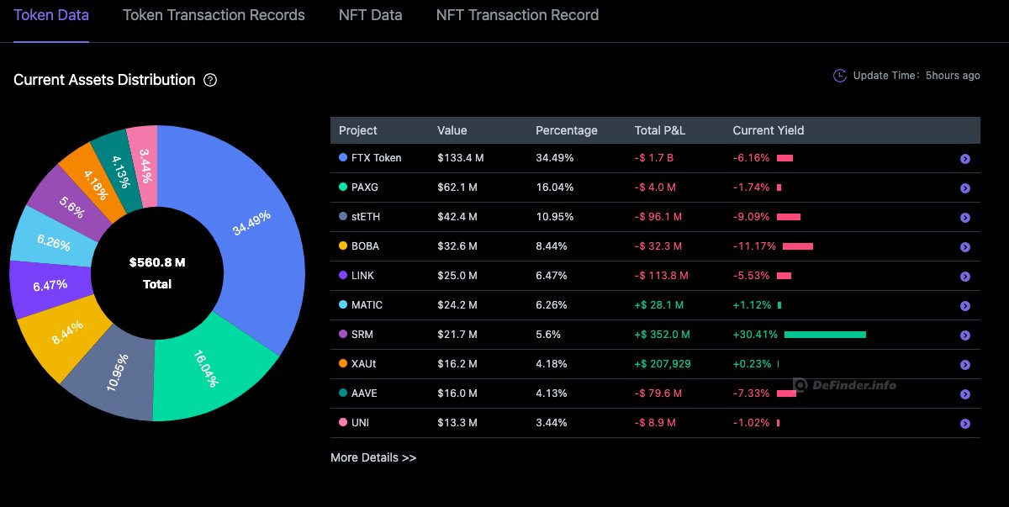Image resolution: width=1009 pixels, height=507 pixels.
Task: Click the +$ 352.0 M P&L cell
Action: (x=662, y=335)
